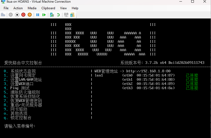This screenshot has height=138, width=211.
Task: Click menu option 4 Ping 测试
Action: [x=17, y=88]
